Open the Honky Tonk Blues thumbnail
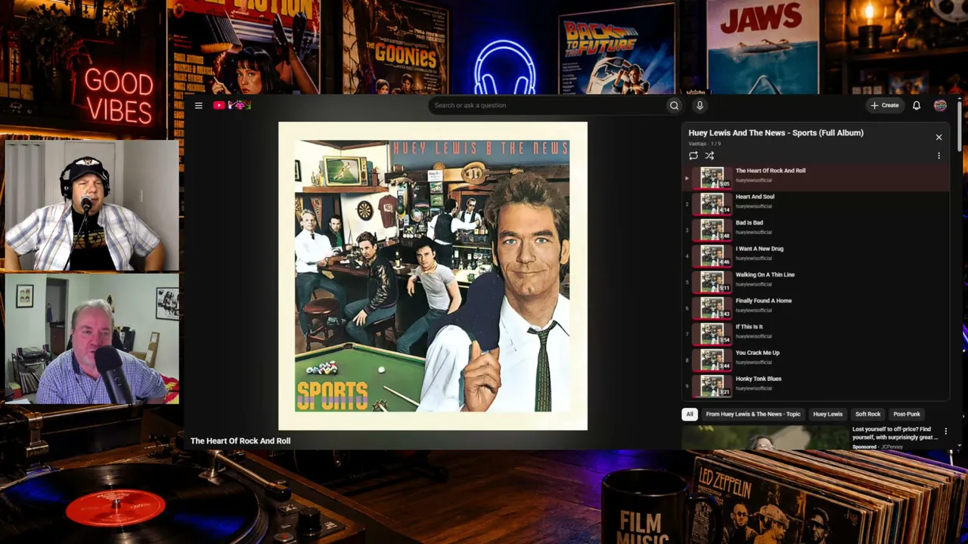 (712, 386)
